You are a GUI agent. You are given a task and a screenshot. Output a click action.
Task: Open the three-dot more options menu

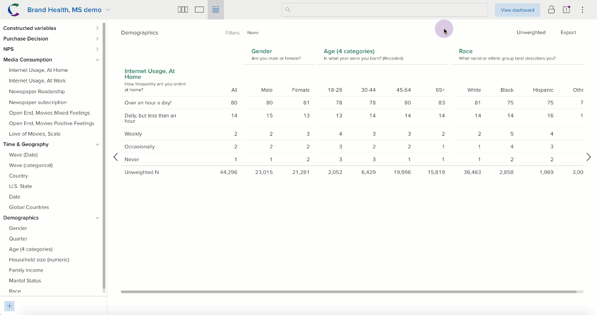point(583,10)
